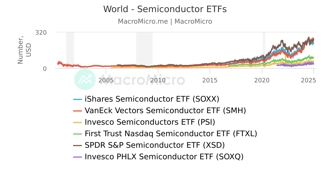The width and height of the screenshot is (330, 173).
Task: Toggle iShares Semiconductor ETF (SOXX) series
Action: [x=152, y=99]
